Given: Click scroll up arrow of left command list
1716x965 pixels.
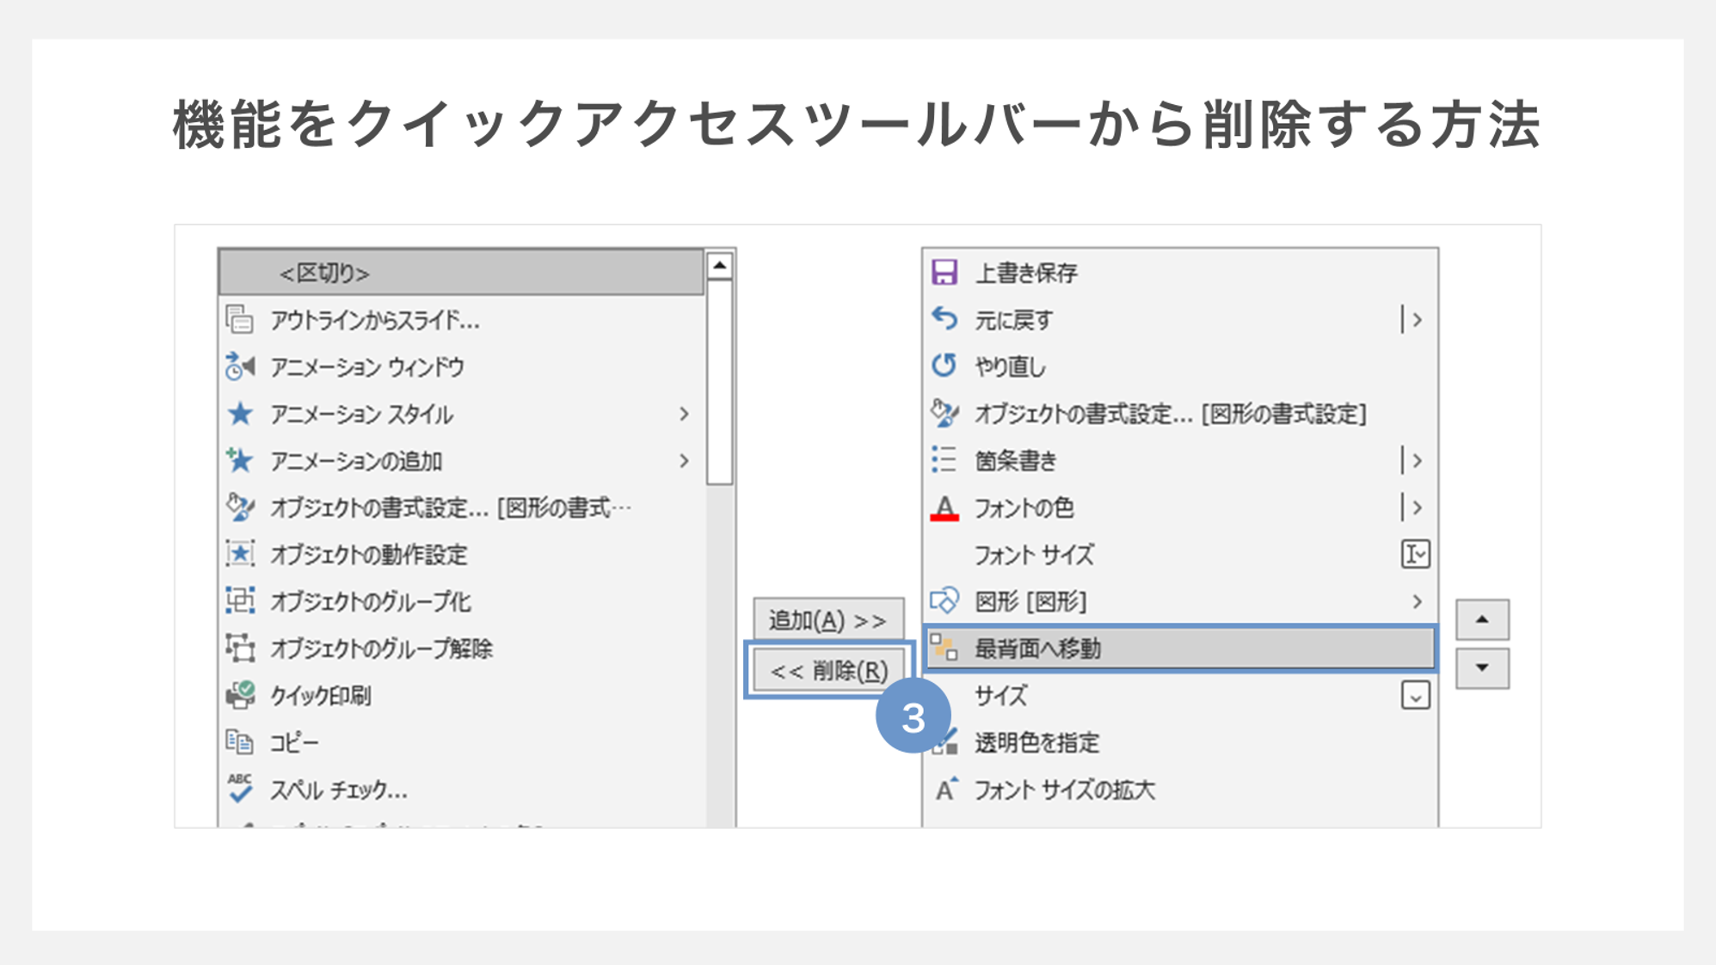Looking at the screenshot, I should (x=720, y=265).
